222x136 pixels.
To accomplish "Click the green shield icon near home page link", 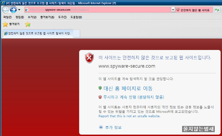I will tap(100, 88).
